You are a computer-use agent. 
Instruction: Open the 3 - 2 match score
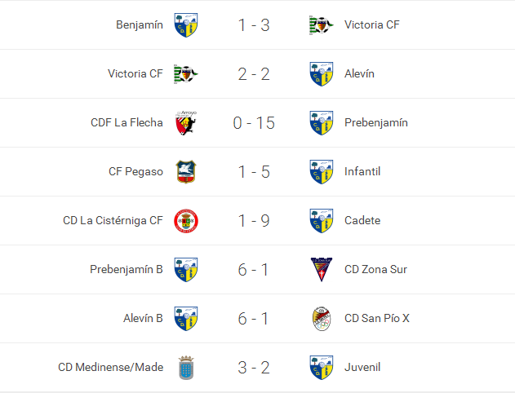pyautogui.click(x=254, y=368)
